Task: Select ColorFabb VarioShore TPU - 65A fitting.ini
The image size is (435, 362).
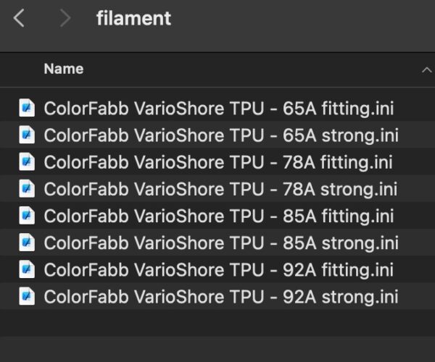Action: tap(217, 108)
